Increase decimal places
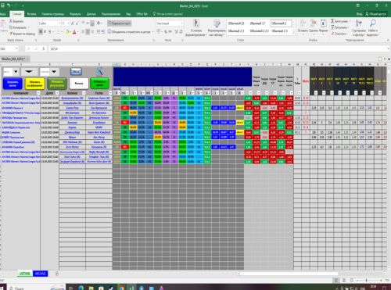This screenshot has width=391, height=290. pos(176,31)
